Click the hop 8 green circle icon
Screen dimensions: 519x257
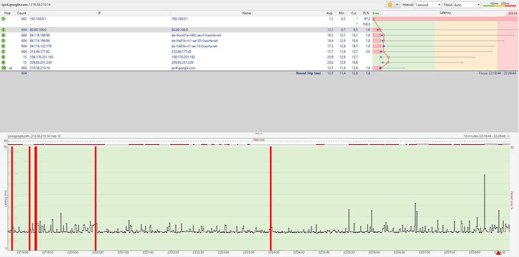point(3,57)
